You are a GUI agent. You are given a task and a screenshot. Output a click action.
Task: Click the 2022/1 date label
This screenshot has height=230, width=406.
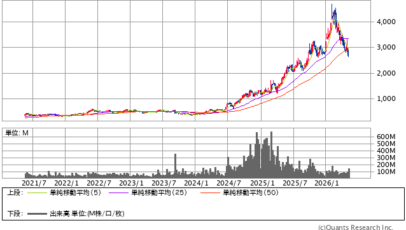click(x=66, y=183)
